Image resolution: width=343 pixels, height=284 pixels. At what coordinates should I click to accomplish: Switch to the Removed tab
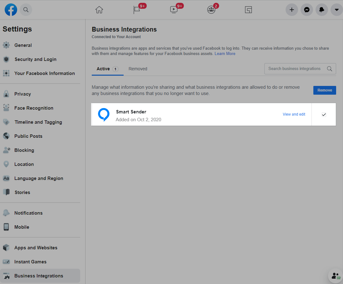coord(138,69)
